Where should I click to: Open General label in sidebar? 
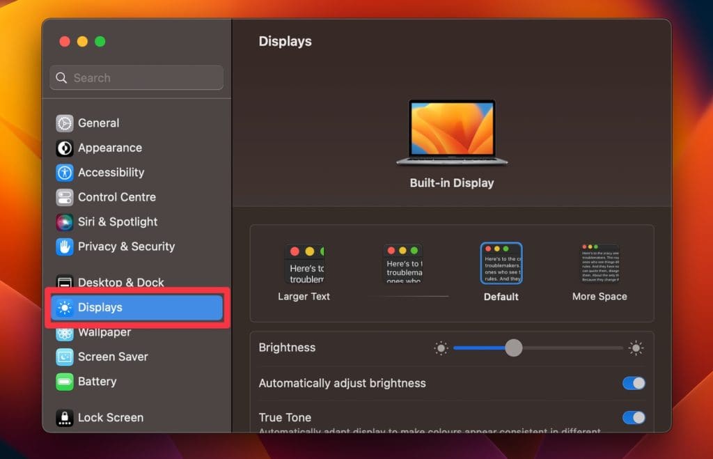[x=99, y=123]
